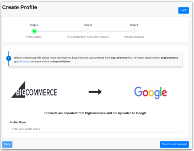Open the Products link in notice
Viewport: 194px width, 151px height.
tap(25, 62)
